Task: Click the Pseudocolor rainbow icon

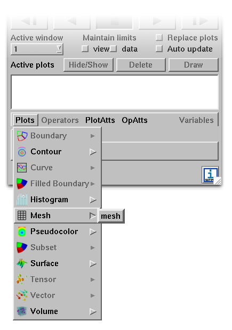Action: [x=22, y=232]
